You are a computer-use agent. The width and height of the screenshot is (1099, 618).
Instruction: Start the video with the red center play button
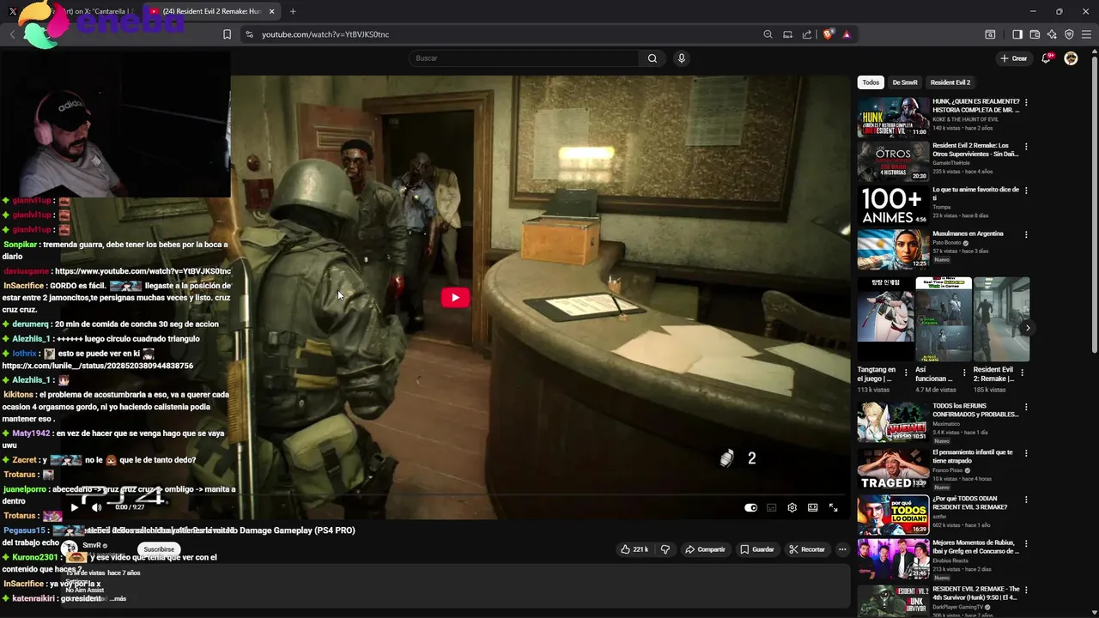[455, 298]
